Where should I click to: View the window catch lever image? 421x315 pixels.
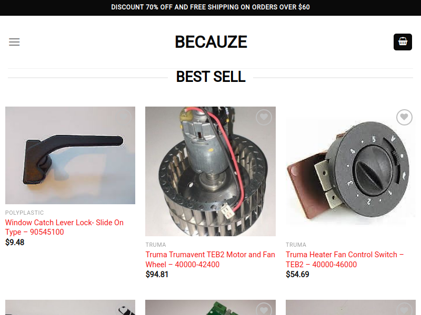coord(71,155)
